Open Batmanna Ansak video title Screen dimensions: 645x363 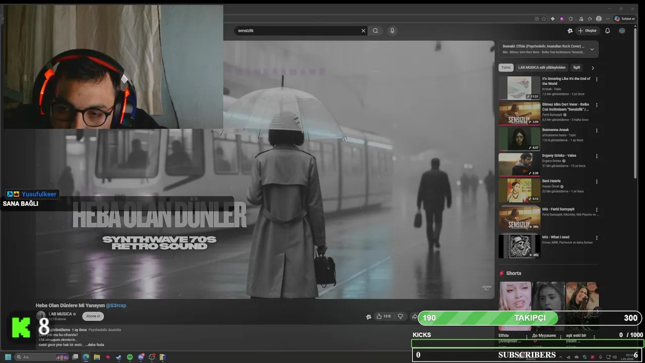(555, 130)
